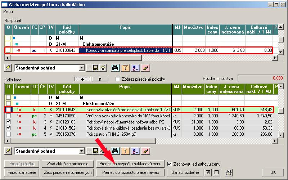288x180 pixels.
Task: Confirm with the OK button
Action: 273,172
